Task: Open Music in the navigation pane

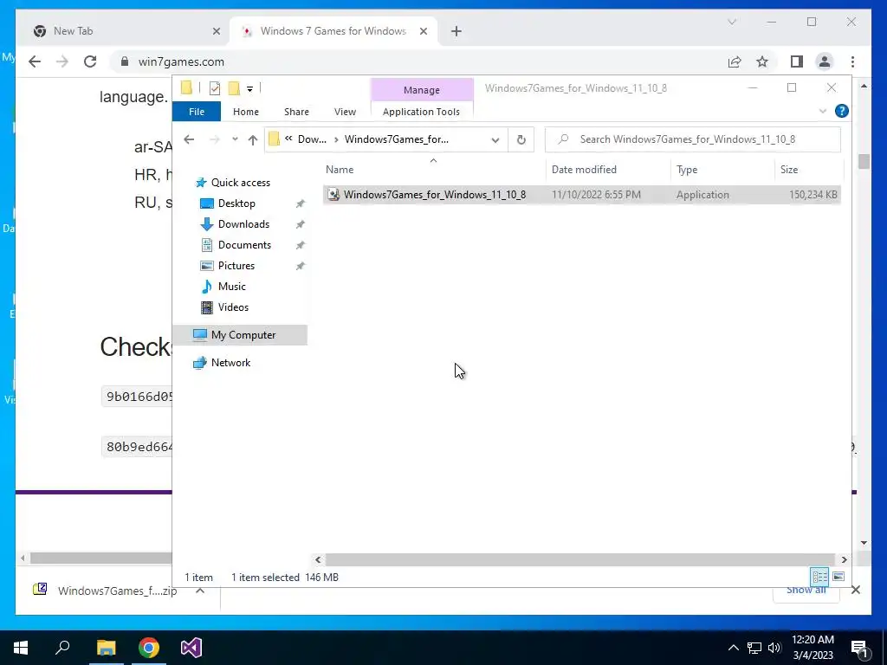Action: point(232,287)
